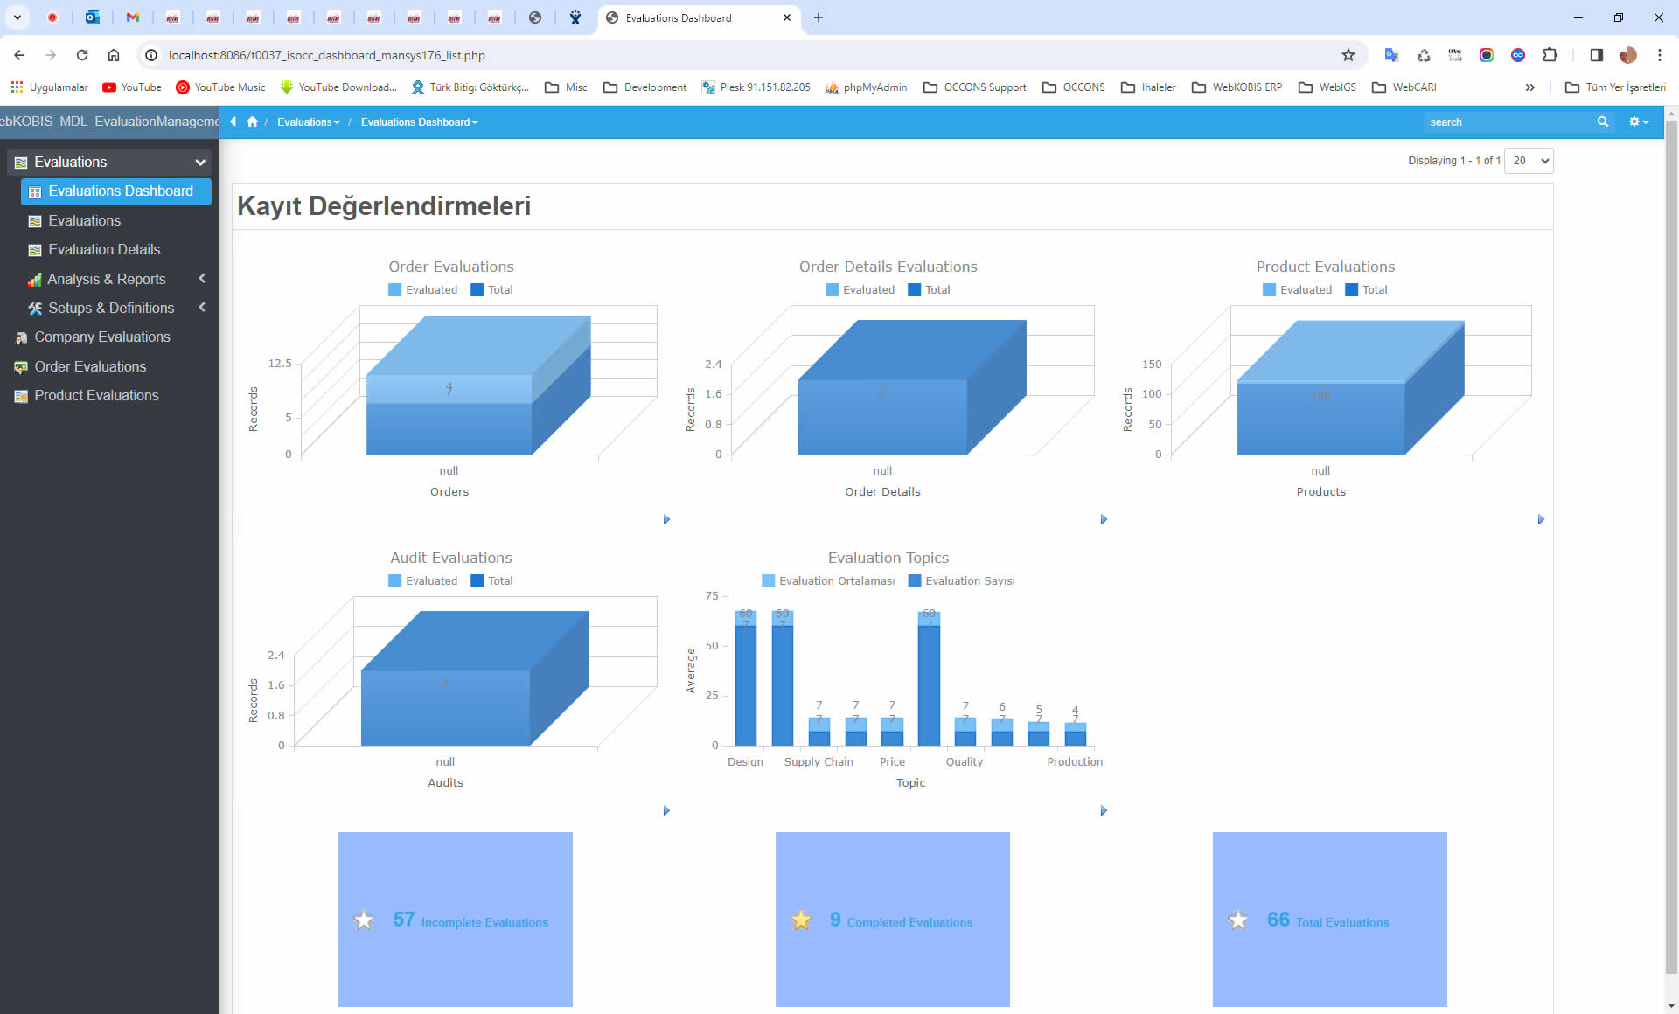Click the Analysis & Reports chart icon
The height and width of the screenshot is (1014, 1679).
35,280
